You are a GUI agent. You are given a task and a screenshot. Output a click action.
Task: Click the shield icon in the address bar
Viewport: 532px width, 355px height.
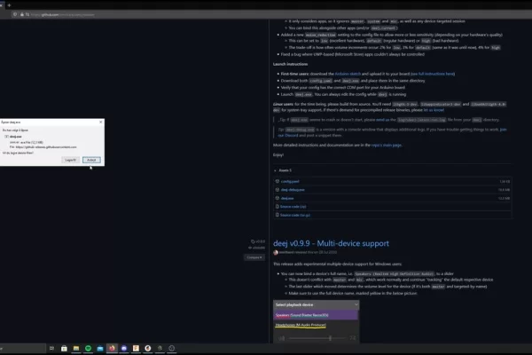(15, 14)
